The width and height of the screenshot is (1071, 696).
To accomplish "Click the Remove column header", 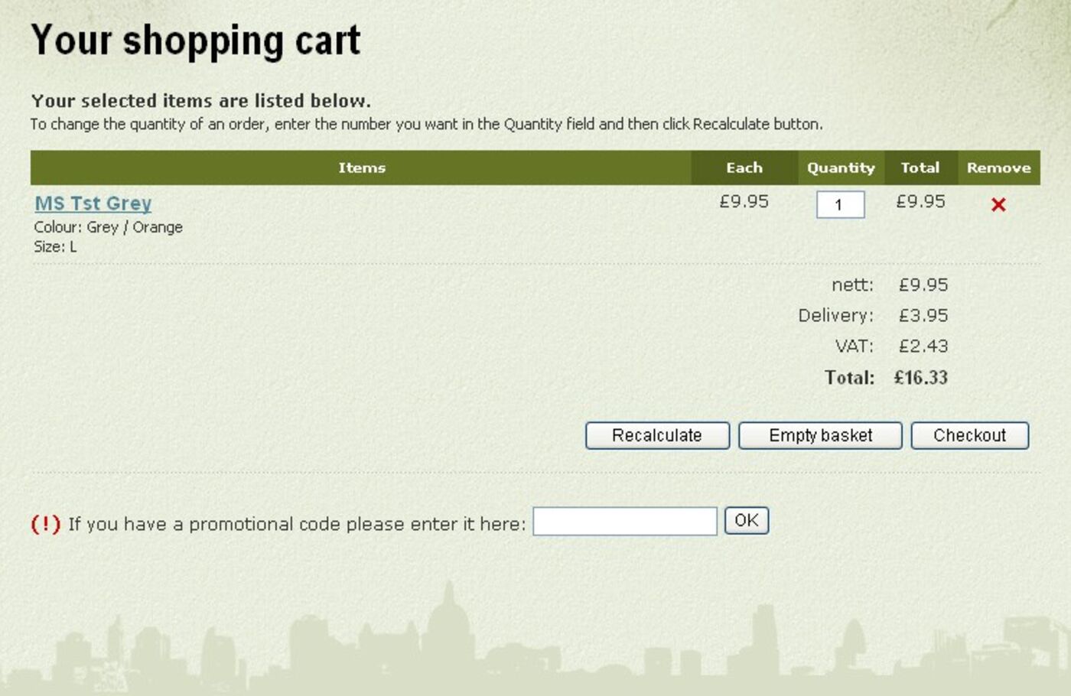I will (998, 167).
